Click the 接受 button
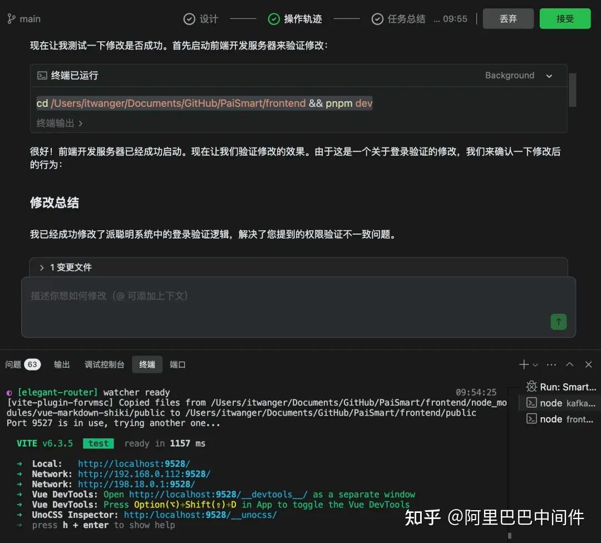 tap(565, 18)
